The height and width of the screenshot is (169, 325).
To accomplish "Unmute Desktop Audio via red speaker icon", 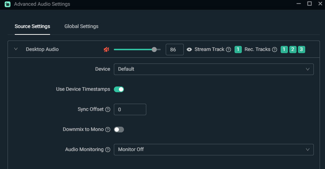I will point(106,50).
